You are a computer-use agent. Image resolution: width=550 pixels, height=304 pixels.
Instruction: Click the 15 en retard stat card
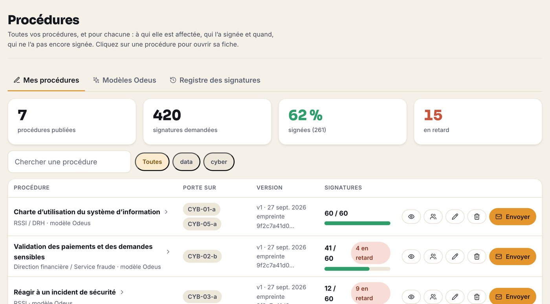pyautogui.click(x=478, y=122)
